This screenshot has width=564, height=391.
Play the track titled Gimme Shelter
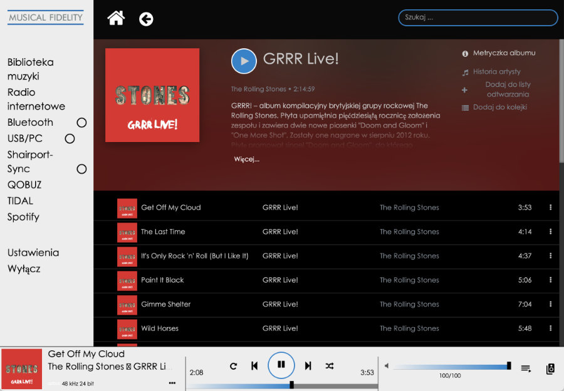166,304
